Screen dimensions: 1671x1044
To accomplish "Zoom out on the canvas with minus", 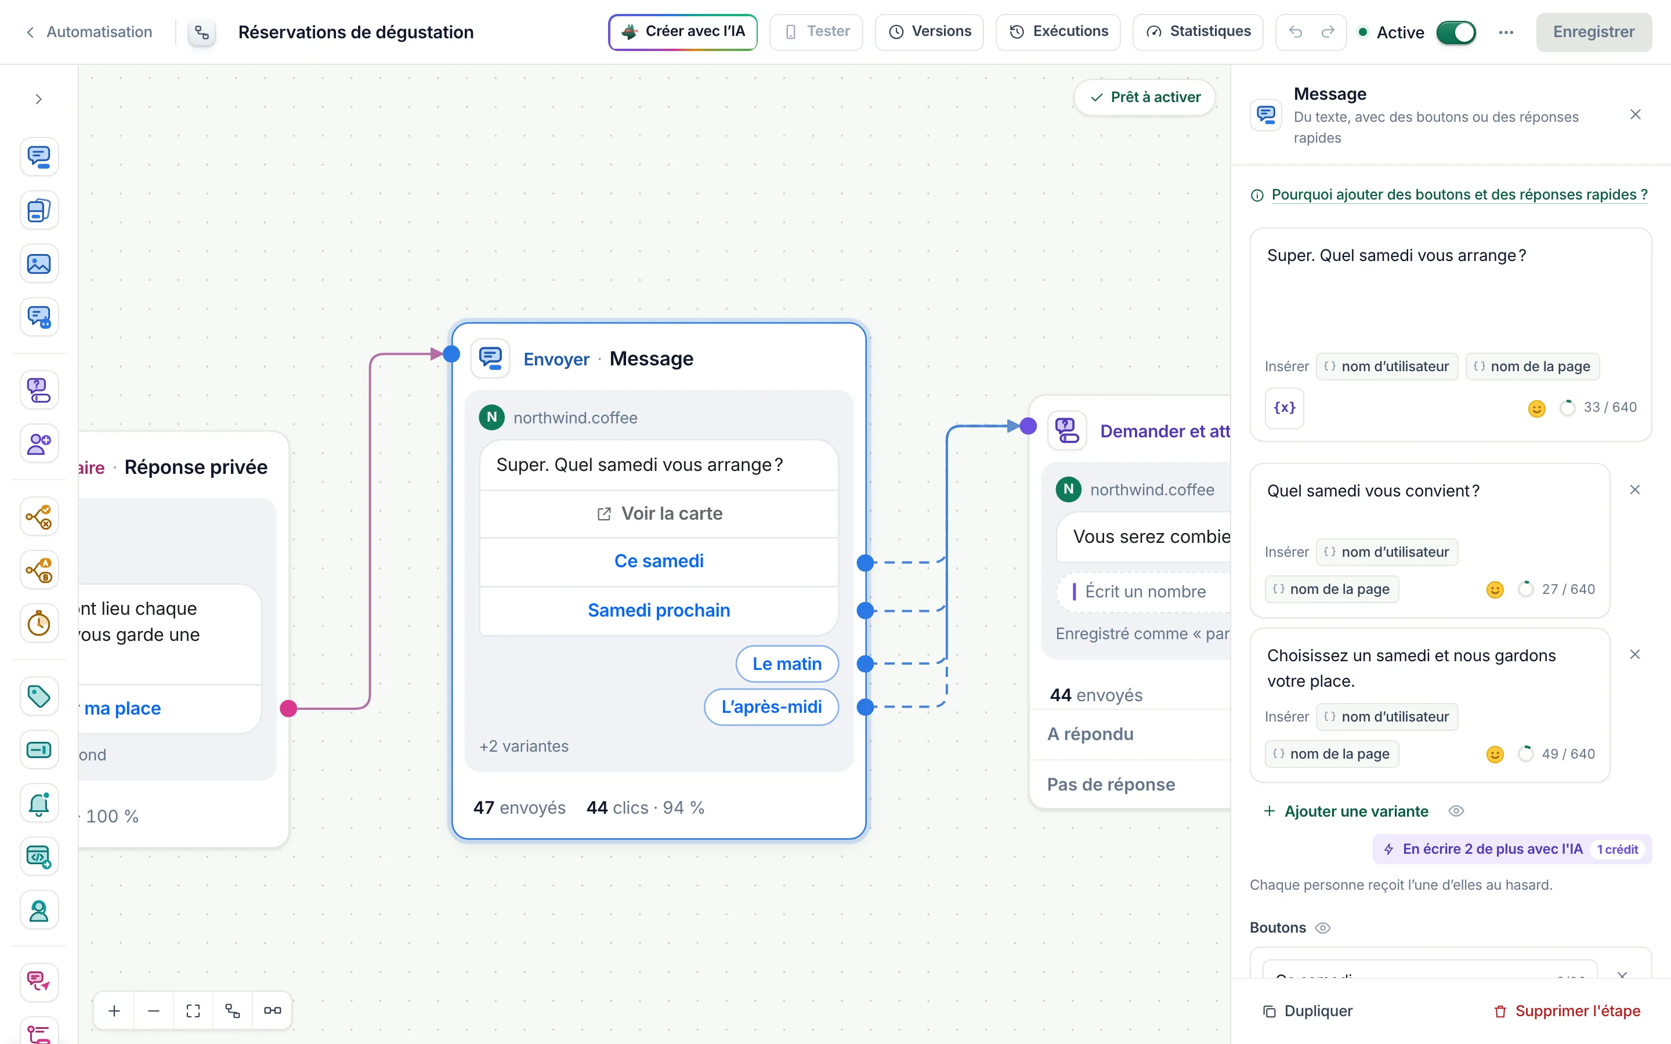I will pos(154,1011).
